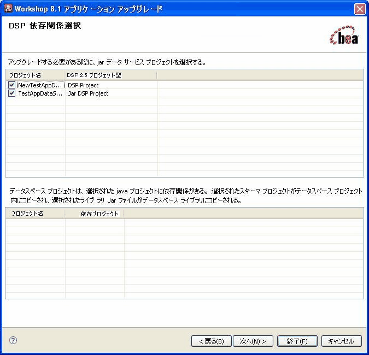The image size is (369, 355).
Task: Click the 次へ(N) next button
Action: [253, 341]
